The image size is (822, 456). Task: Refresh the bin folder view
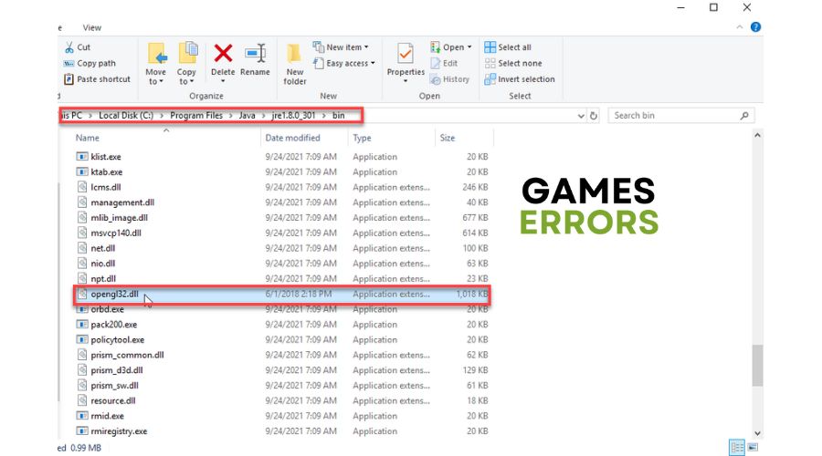pyautogui.click(x=594, y=116)
